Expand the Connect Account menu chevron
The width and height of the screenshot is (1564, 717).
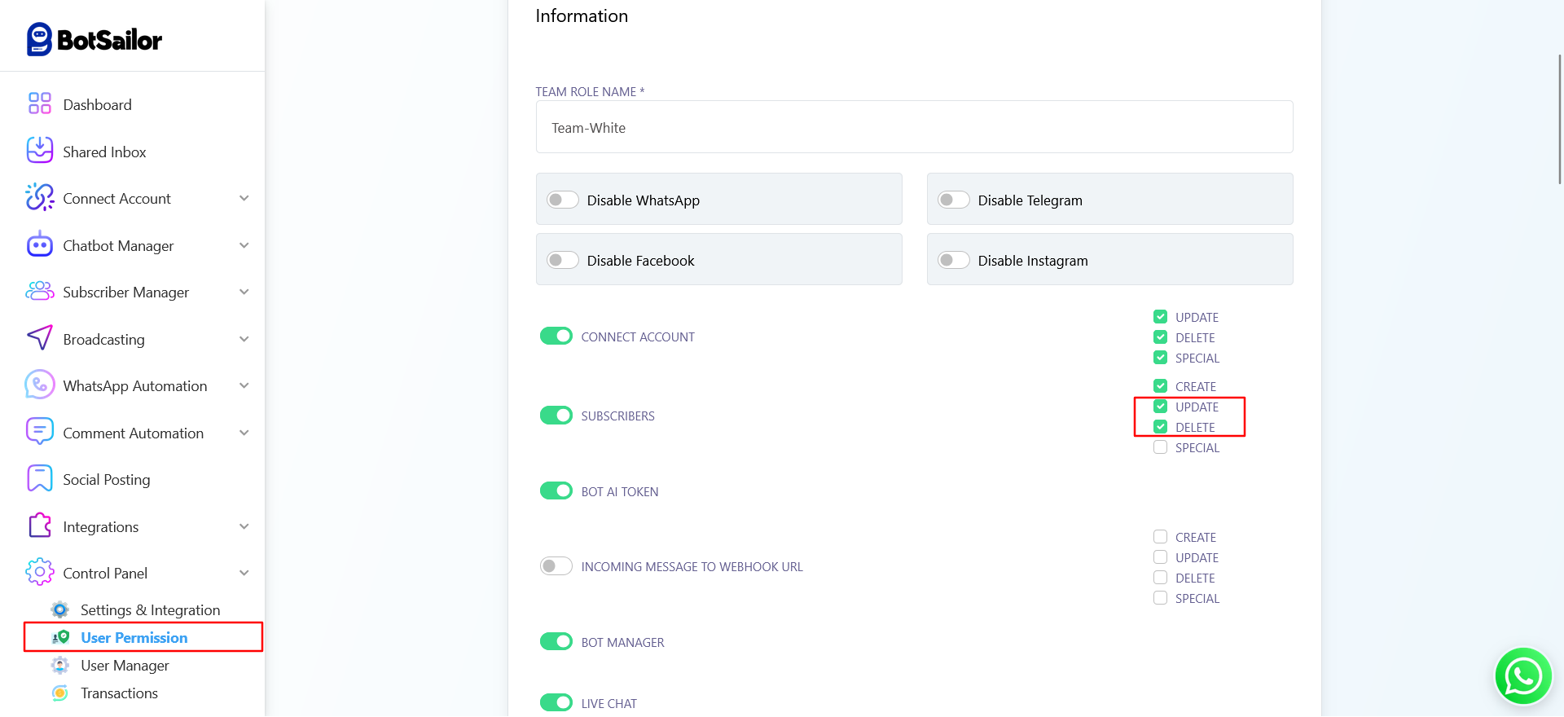(244, 198)
